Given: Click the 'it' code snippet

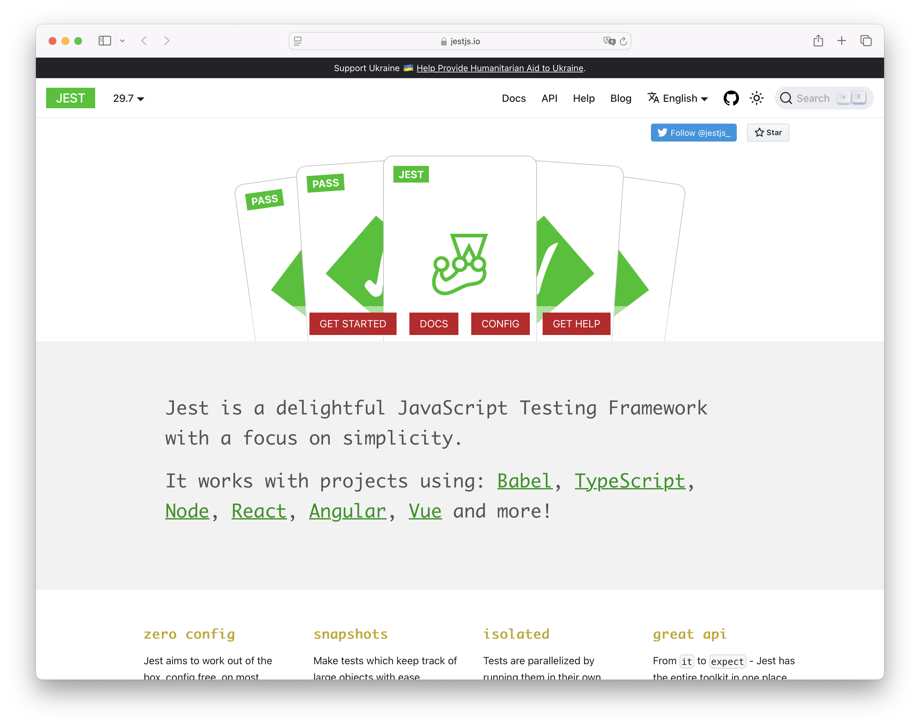Looking at the screenshot, I should (x=686, y=661).
